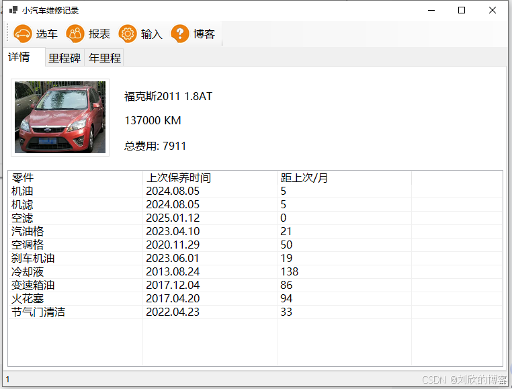512x389 pixels.
Task: Click the months value 94
Action: tap(286, 298)
